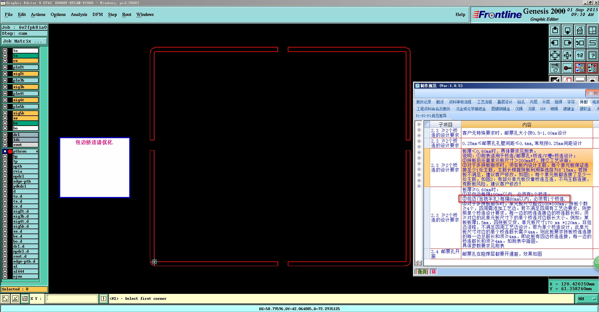The image size is (599, 312).
Task: Click the 衡阳 icon in the 制作规范 window
Action: [423, 272]
